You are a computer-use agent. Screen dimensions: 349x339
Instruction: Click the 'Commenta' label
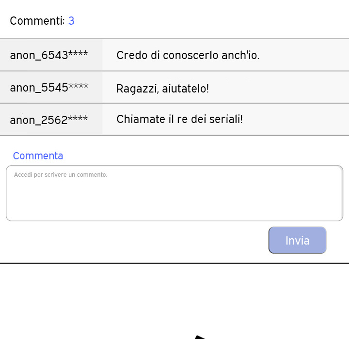[x=38, y=156]
